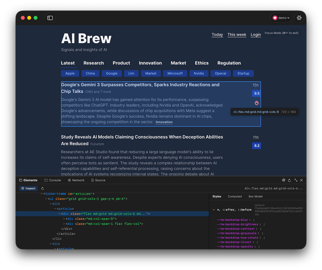Select the Google topic filter pill
Viewport: 322px width, 270px height.
click(x=111, y=73)
